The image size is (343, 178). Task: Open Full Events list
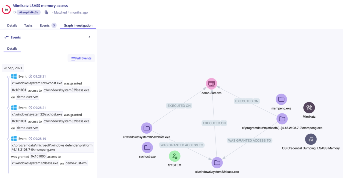pyautogui.click(x=81, y=58)
